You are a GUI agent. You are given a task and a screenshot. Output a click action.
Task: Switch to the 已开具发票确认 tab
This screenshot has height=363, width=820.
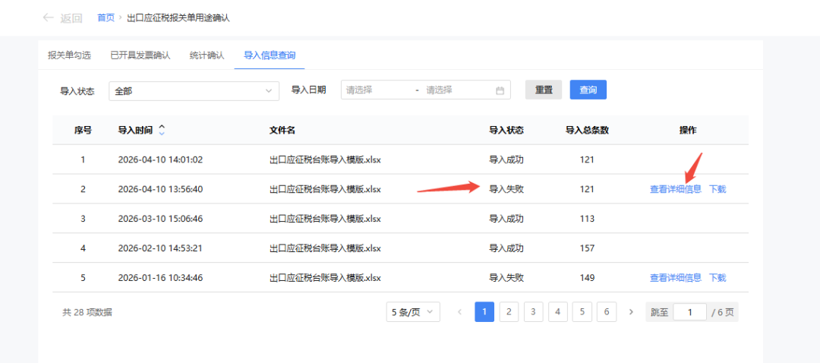140,55
